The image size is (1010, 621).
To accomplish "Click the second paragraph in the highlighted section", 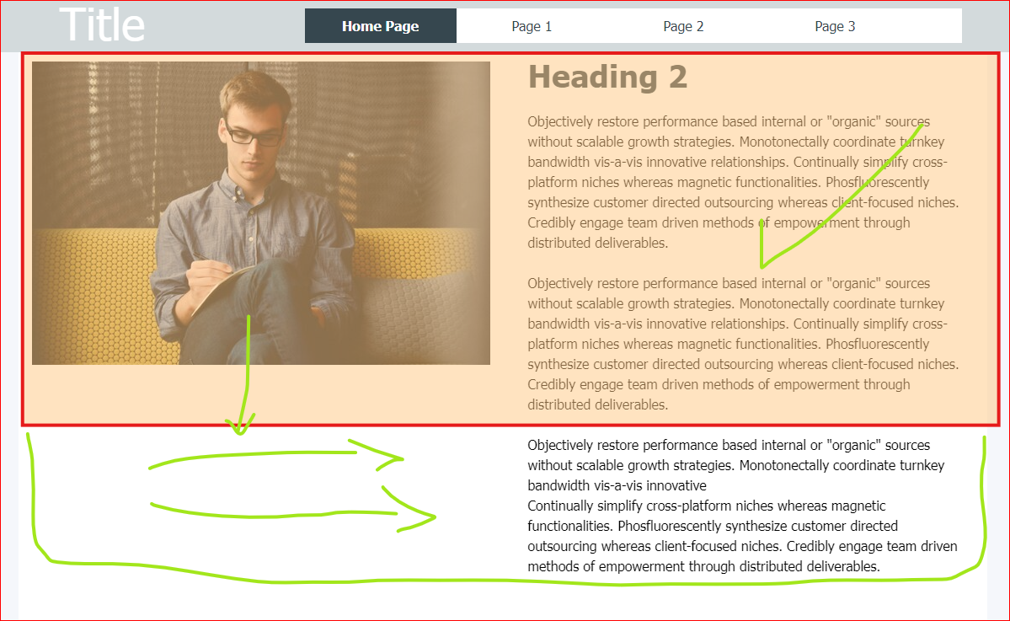I will [x=743, y=343].
